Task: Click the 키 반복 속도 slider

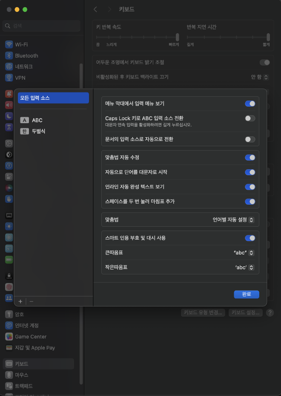Action: (138, 37)
